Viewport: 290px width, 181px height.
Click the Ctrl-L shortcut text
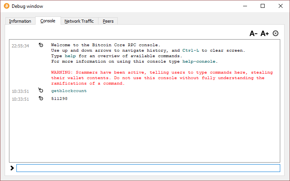(x=191, y=51)
